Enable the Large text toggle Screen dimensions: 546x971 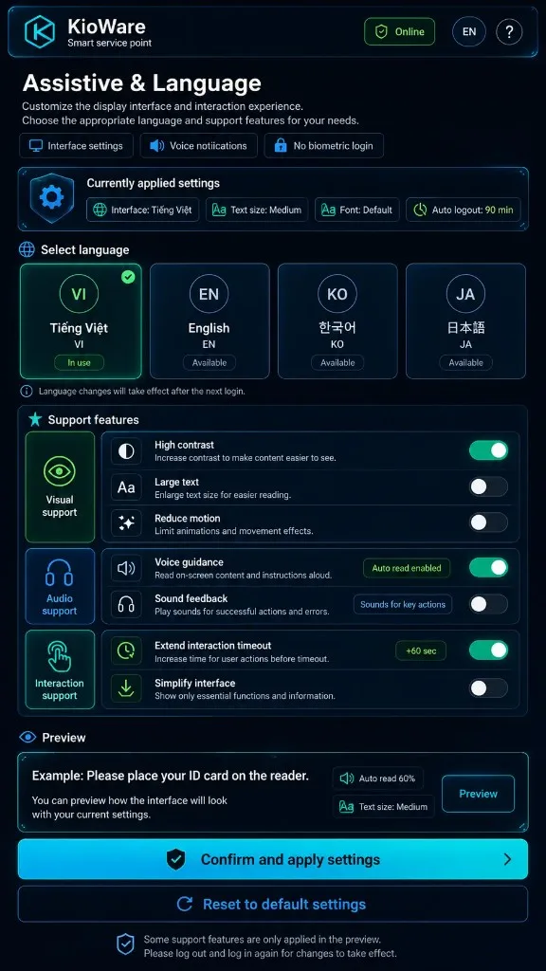[488, 486]
